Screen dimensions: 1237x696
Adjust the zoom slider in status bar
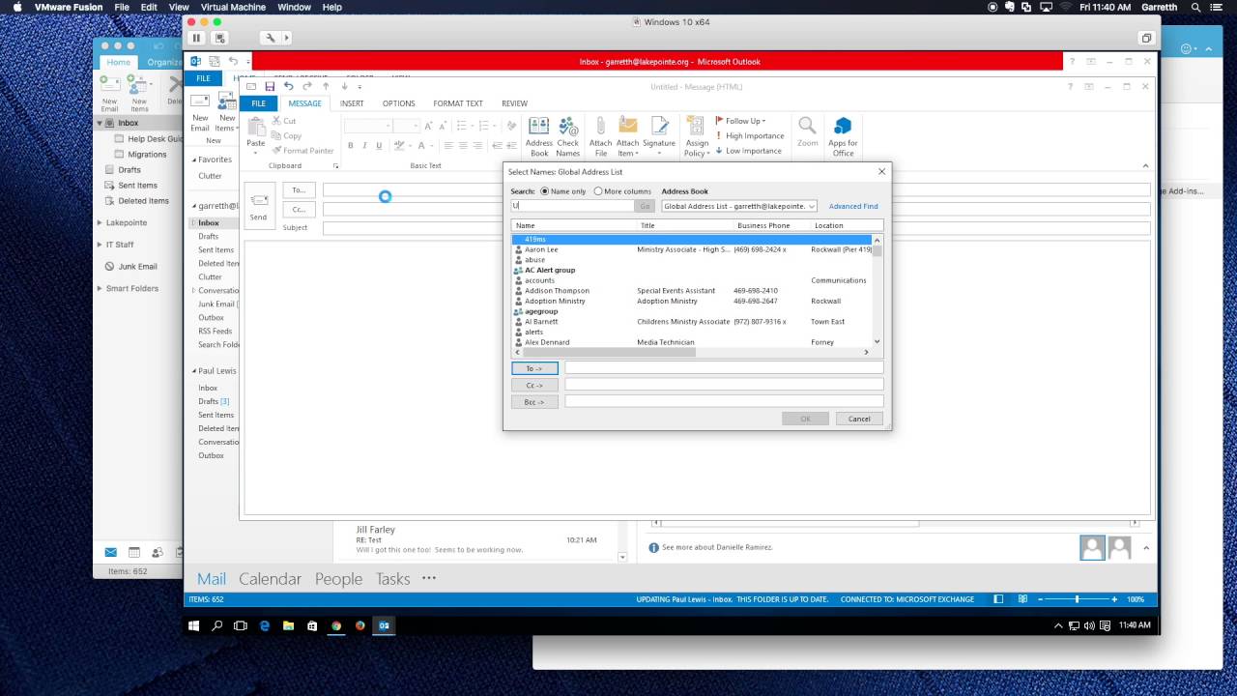point(1077,599)
